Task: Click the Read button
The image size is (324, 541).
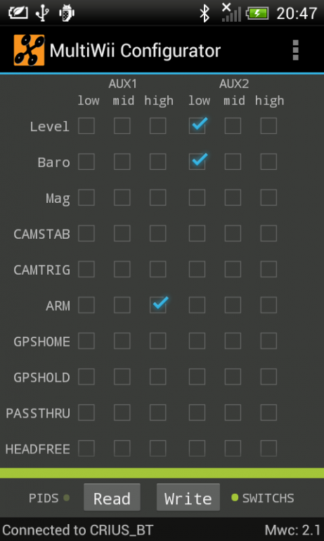Action: click(112, 497)
